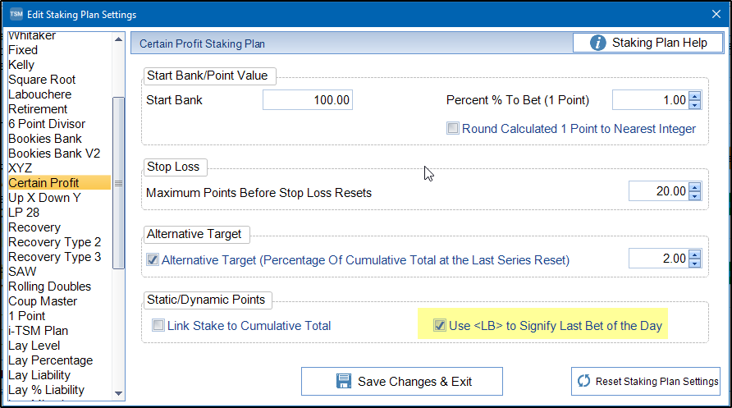Click the circular reset arrows icon
Image resolution: width=732 pixels, height=408 pixels.
point(584,381)
